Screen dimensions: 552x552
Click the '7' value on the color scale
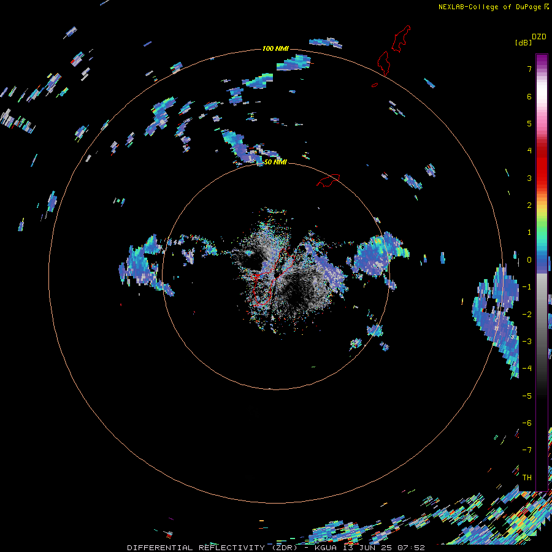pos(529,69)
